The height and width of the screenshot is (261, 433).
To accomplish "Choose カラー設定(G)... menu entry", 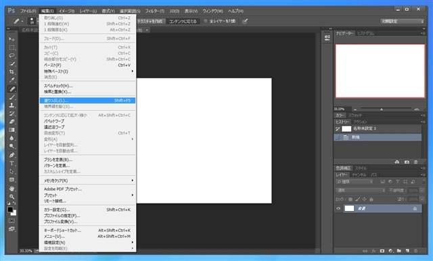I will [x=87, y=210].
